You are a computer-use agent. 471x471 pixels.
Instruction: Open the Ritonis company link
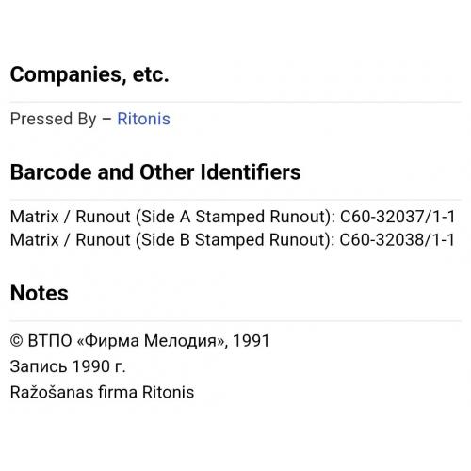(x=143, y=119)
